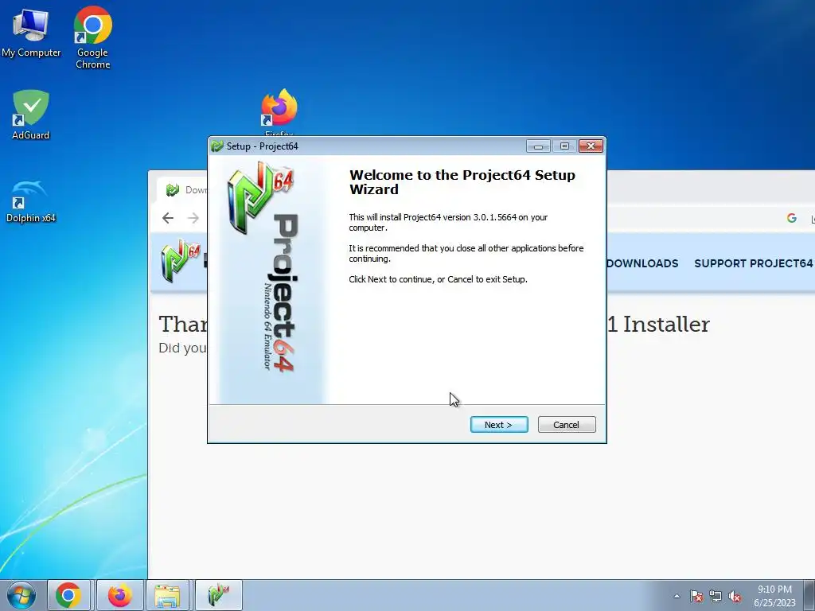Image resolution: width=815 pixels, height=611 pixels.
Task: Click the Show Desktop button
Action: point(809,595)
